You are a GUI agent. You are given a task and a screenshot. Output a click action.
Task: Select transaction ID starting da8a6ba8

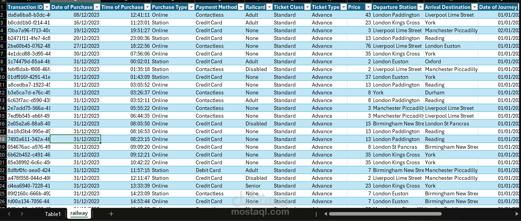(29, 15)
